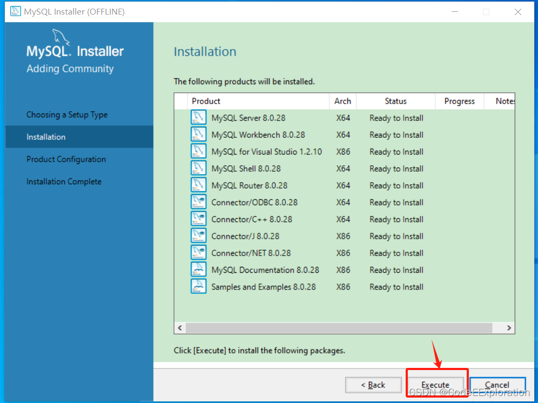
Task: Select the MySQL Workbench 8.0.28 row text
Action: tap(258, 135)
